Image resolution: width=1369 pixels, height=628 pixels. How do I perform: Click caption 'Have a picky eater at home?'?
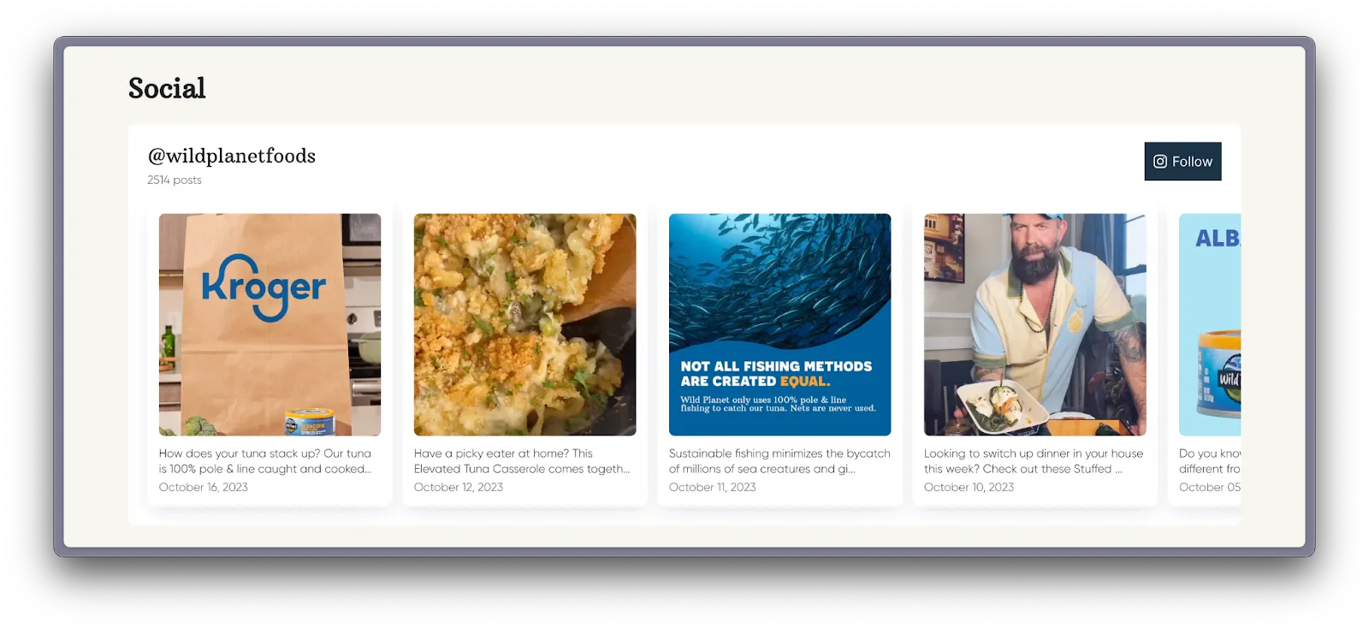pyautogui.click(x=522, y=461)
